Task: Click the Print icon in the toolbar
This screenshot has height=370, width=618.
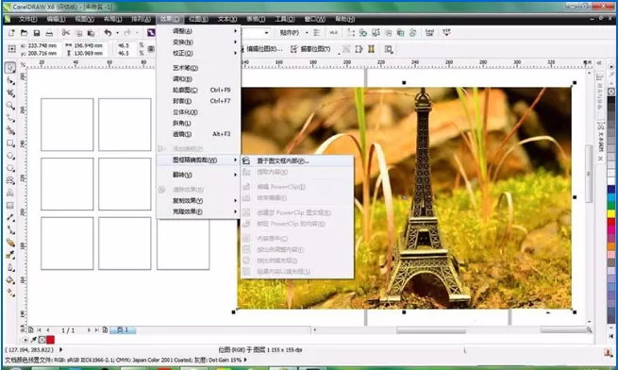Action: (49, 33)
